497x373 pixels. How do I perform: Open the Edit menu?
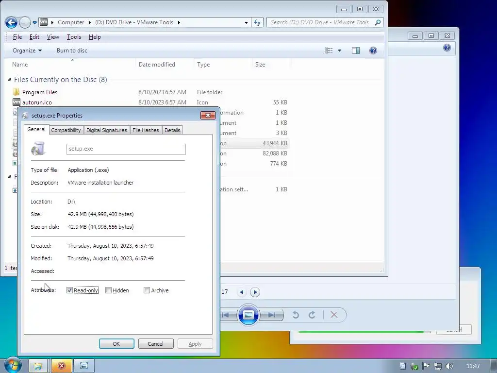(34, 37)
